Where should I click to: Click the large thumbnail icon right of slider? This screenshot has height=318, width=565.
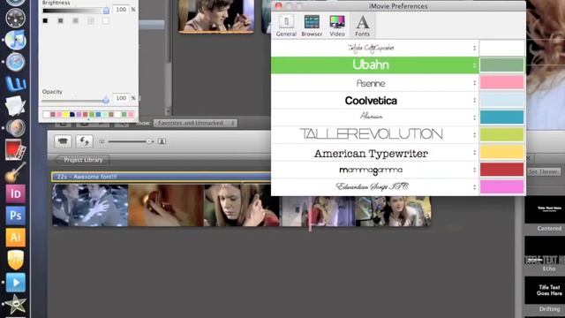pos(162,141)
